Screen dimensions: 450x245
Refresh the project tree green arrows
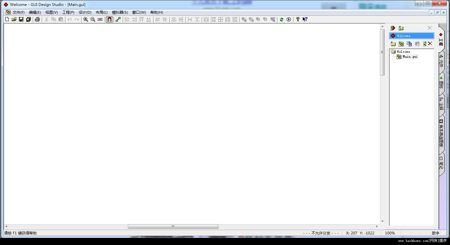(425, 44)
